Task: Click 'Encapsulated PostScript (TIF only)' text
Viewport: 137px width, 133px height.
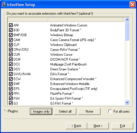Action: (74, 89)
